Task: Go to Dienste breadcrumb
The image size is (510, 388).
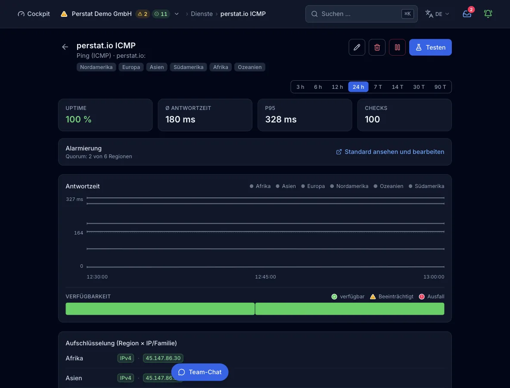Action: tap(202, 14)
